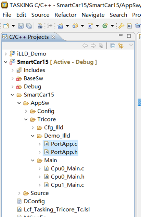
Task: Open the New C file dropdown arrow
Action: pyautogui.click(x=98, y=26)
